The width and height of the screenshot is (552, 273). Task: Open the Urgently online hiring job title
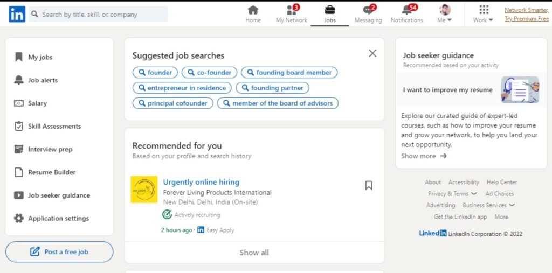(201, 182)
